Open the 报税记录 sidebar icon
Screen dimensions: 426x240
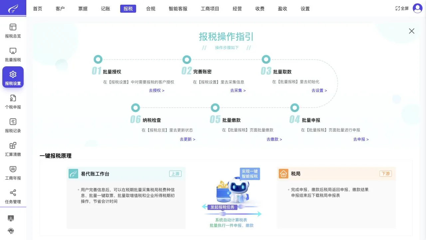point(13,122)
